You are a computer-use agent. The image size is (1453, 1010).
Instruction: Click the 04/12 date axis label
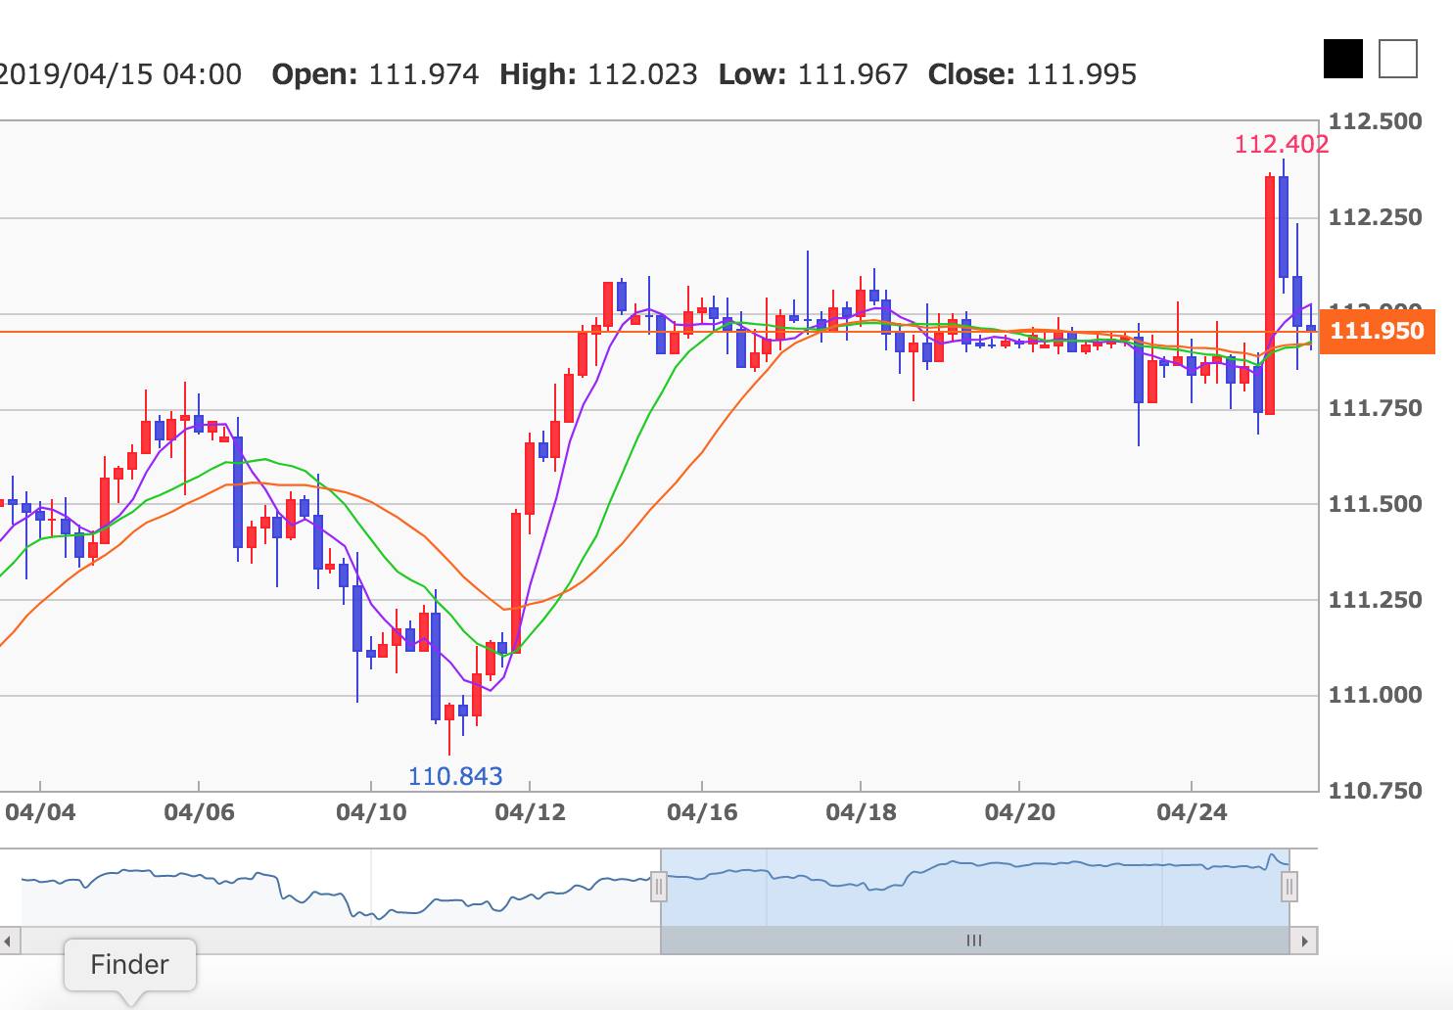click(x=530, y=812)
